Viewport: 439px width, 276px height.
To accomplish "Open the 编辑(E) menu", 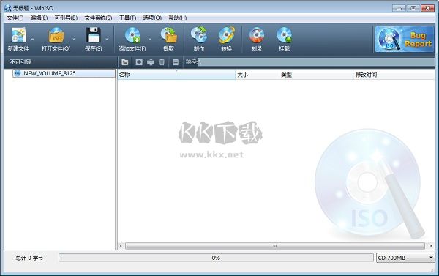I will (x=39, y=18).
